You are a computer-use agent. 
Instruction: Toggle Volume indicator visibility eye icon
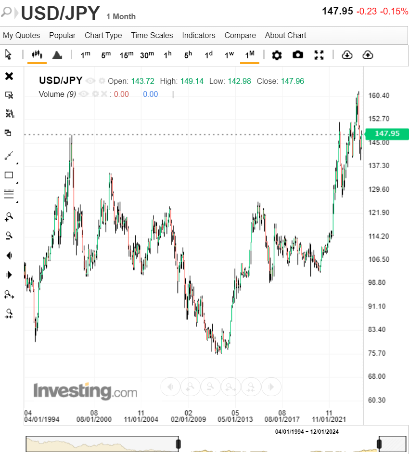[x=84, y=94]
